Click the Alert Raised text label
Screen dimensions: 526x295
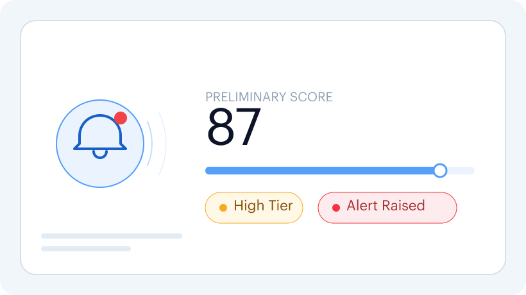coord(386,205)
